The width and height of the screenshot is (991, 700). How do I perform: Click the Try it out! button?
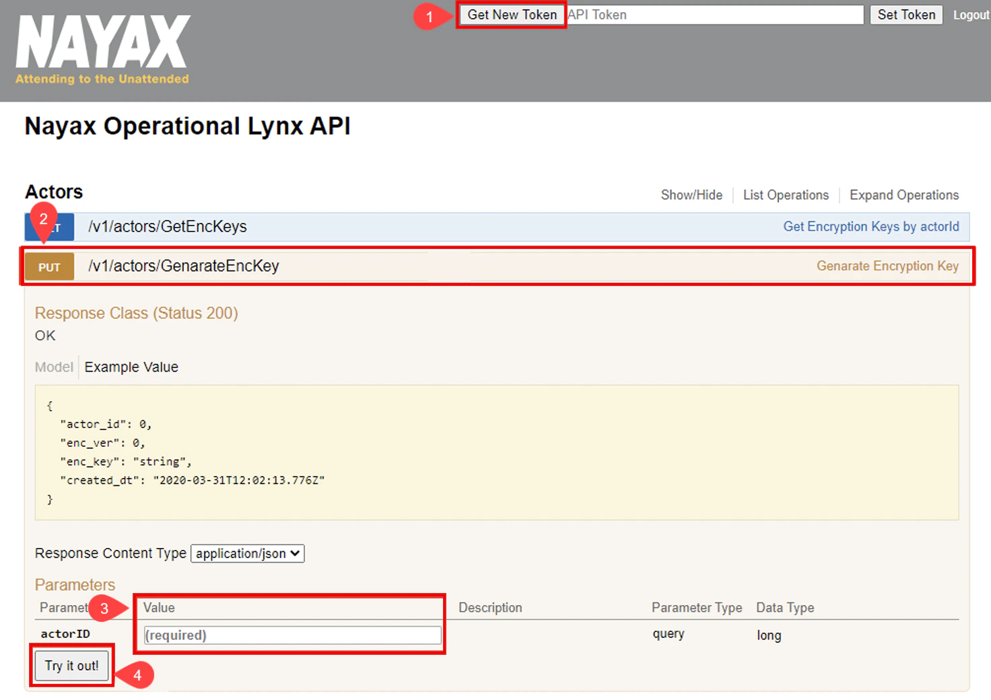pyautogui.click(x=72, y=666)
